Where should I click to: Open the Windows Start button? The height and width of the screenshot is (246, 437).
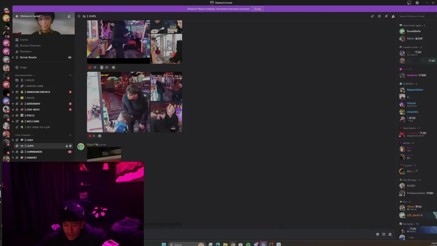pyautogui.click(x=164, y=244)
